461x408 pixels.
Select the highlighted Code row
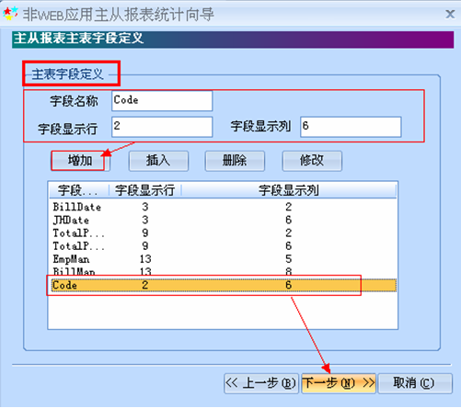(223, 285)
